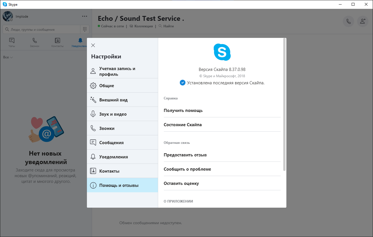The width and height of the screenshot is (373, 237).
Task: Select Помощь и отзывы section
Action: click(122, 185)
